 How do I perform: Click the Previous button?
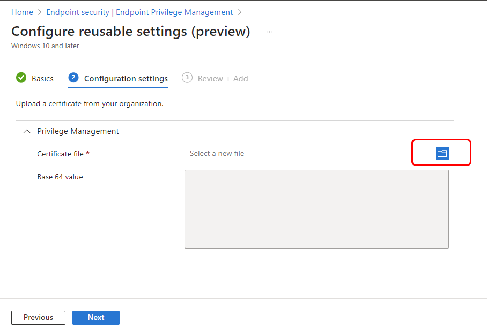pos(38,318)
